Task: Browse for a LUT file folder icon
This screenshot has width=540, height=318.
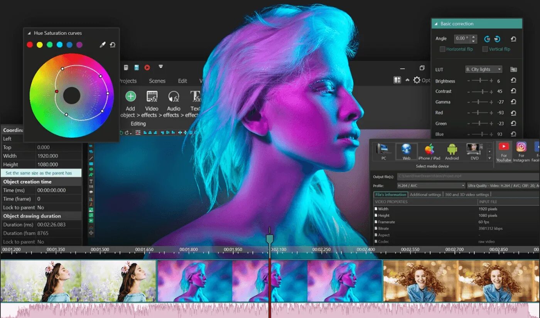Action: (513, 69)
